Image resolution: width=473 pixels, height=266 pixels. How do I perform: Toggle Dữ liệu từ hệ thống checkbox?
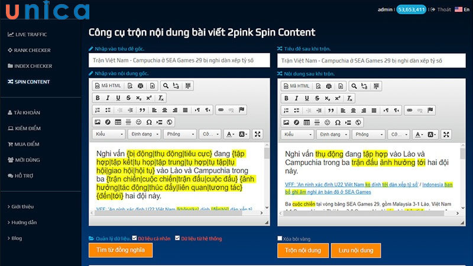click(177, 238)
